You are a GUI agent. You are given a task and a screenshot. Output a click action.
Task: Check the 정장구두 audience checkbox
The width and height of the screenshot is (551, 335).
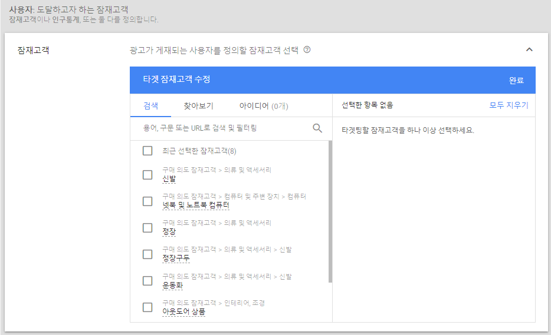147,254
